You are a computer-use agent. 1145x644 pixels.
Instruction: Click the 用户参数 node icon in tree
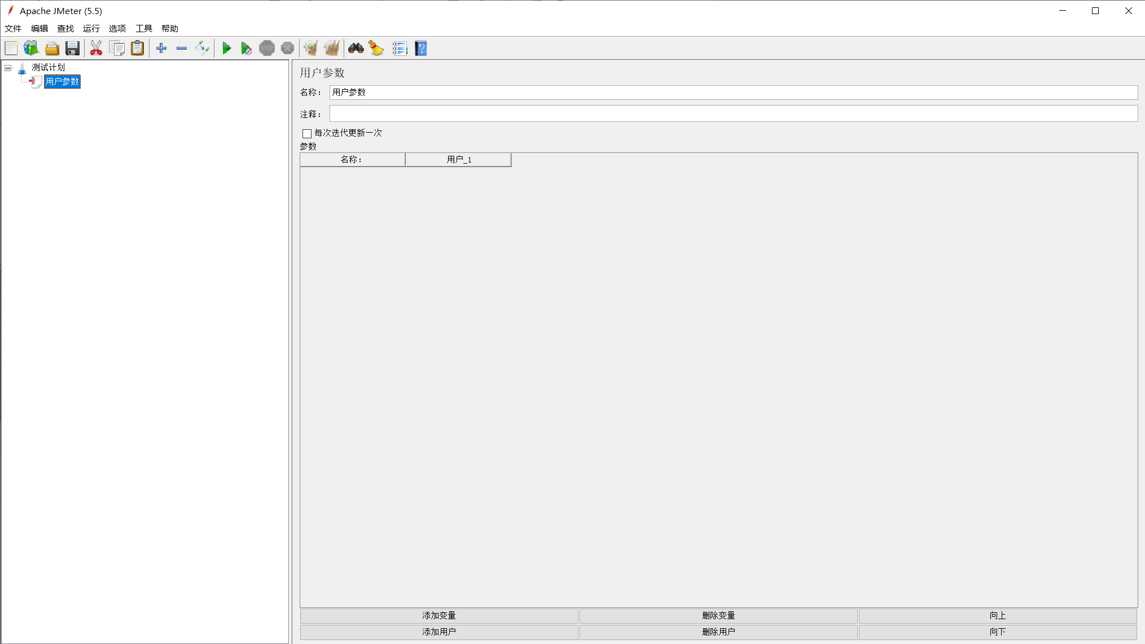pyautogui.click(x=36, y=82)
